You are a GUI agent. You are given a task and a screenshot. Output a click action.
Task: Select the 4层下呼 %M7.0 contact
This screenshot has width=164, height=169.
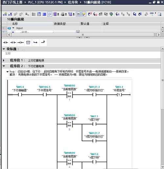coord(94,162)
